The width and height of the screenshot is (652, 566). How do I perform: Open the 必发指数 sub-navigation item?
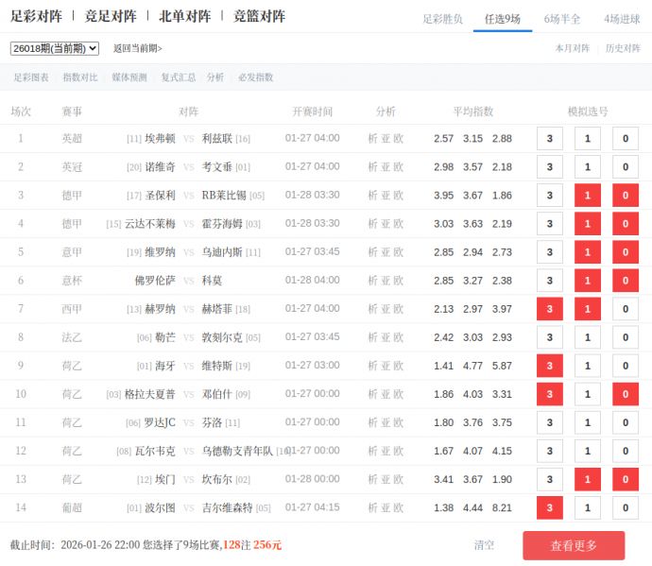point(255,77)
